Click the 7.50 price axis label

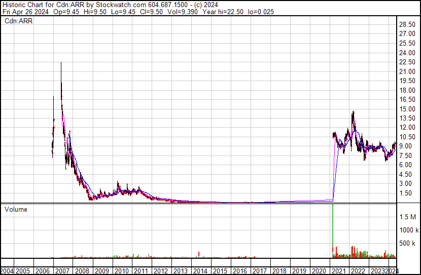[406, 155]
